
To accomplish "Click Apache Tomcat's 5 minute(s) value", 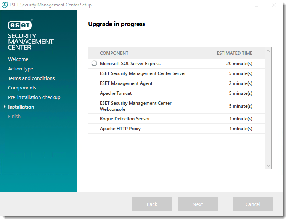I will 241,93.
